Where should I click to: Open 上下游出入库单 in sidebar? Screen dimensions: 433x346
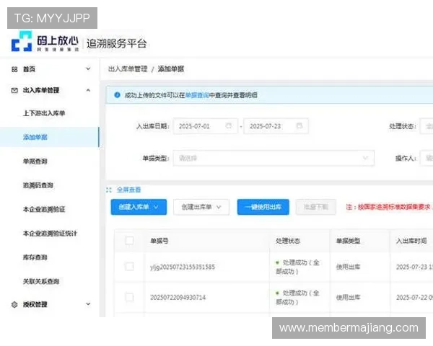pos(44,113)
